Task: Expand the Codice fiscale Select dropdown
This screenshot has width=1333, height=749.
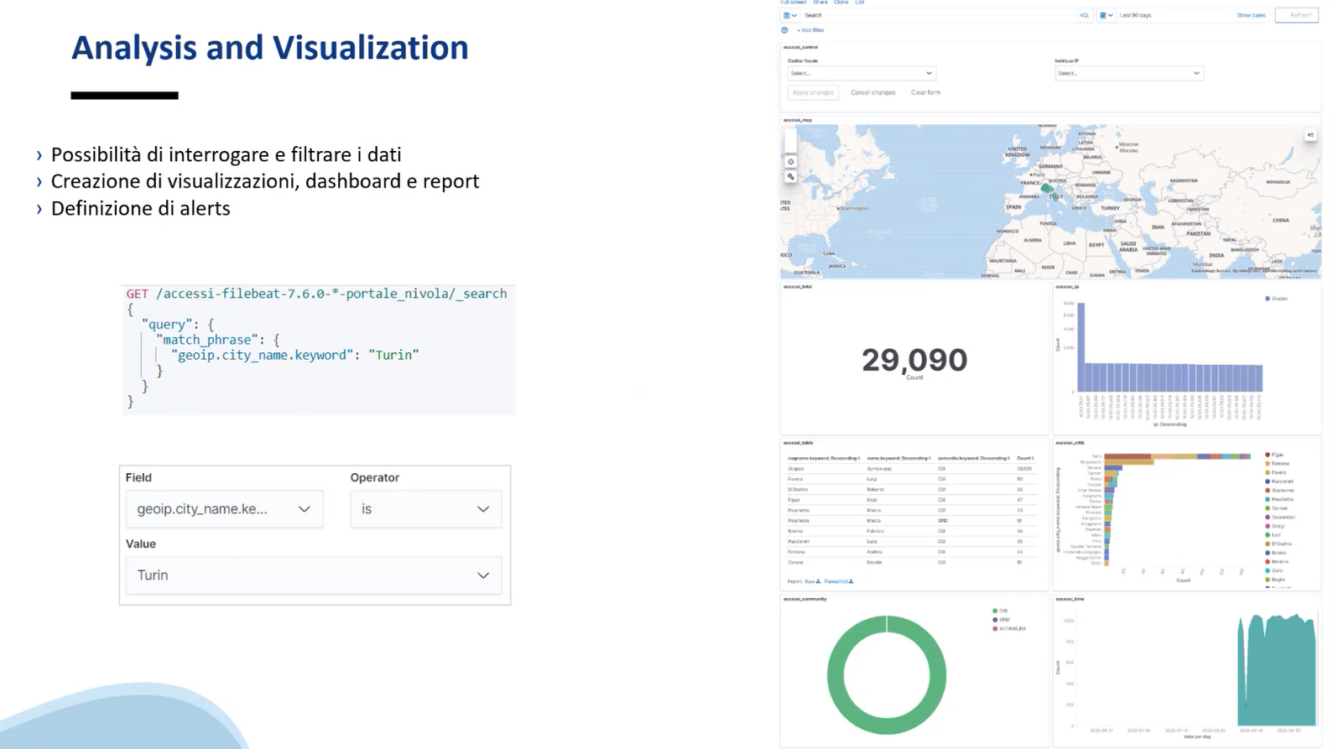Action: point(862,73)
